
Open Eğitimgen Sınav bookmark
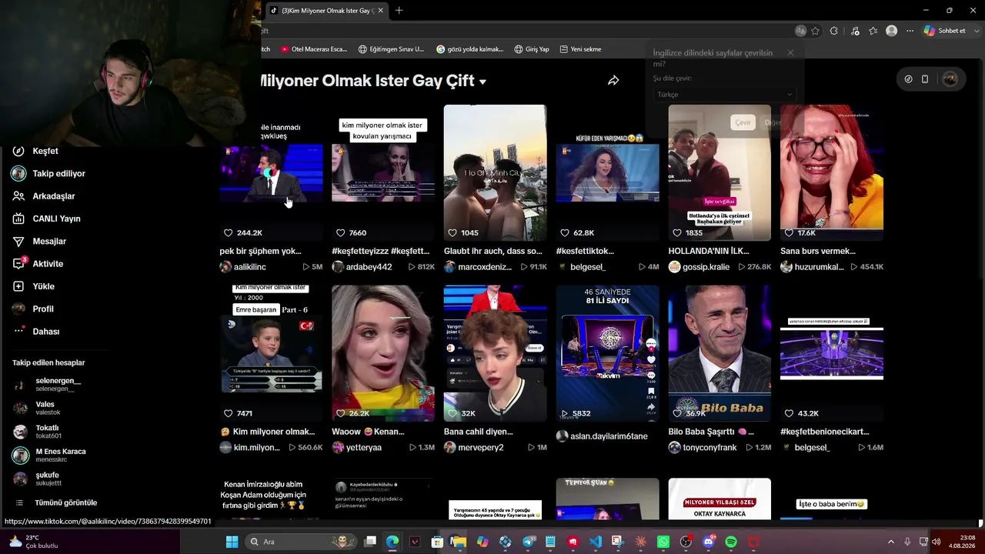pos(391,49)
